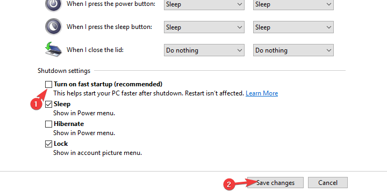Open the Learn More link
The image size is (387, 193).
(262, 93)
